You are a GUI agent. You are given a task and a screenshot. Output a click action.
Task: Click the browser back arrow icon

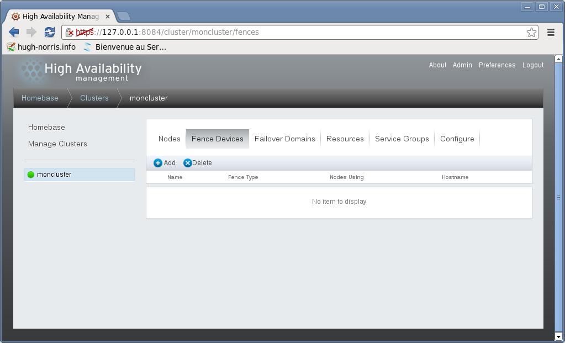point(14,32)
